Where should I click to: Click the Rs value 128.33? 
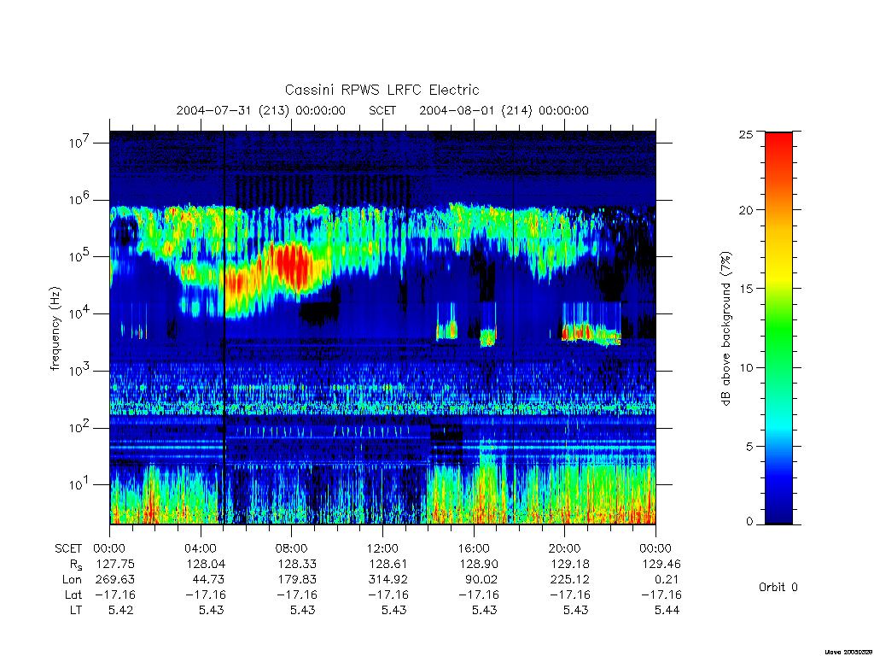(297, 564)
